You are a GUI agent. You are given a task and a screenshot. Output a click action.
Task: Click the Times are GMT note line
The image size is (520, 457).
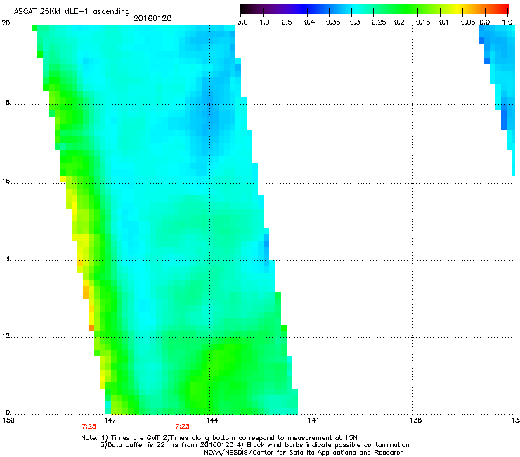point(219,438)
